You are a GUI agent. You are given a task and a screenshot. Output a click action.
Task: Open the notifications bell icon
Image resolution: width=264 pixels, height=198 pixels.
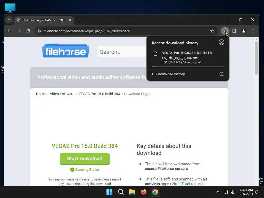pos(257,192)
